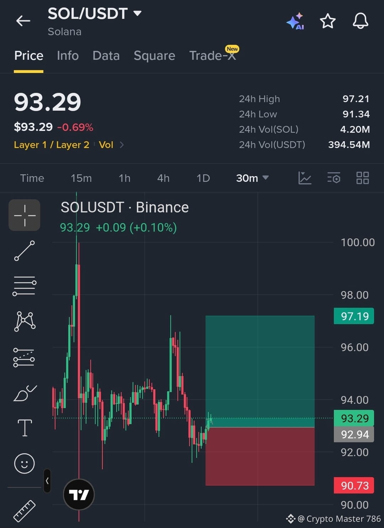Click the +0.09 (+0.10%) chart change text
Screen dimensions: 384x528
[x=136, y=227]
